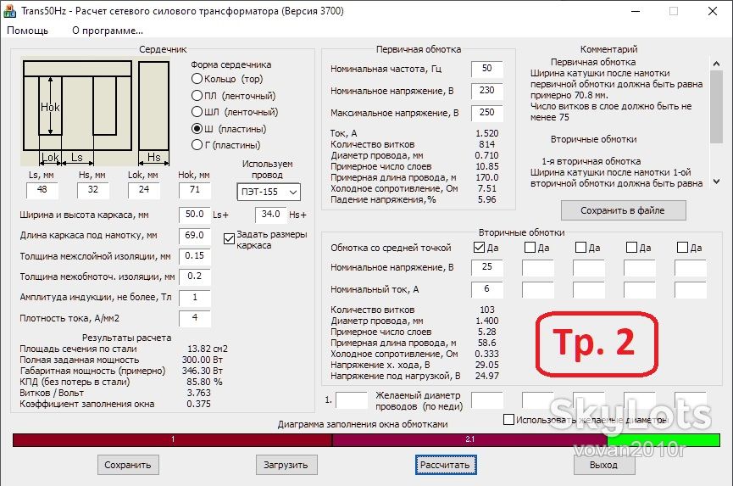This screenshot has height=486, width=733.
Task: Click Плотность тока field
Action: pyautogui.click(x=195, y=318)
